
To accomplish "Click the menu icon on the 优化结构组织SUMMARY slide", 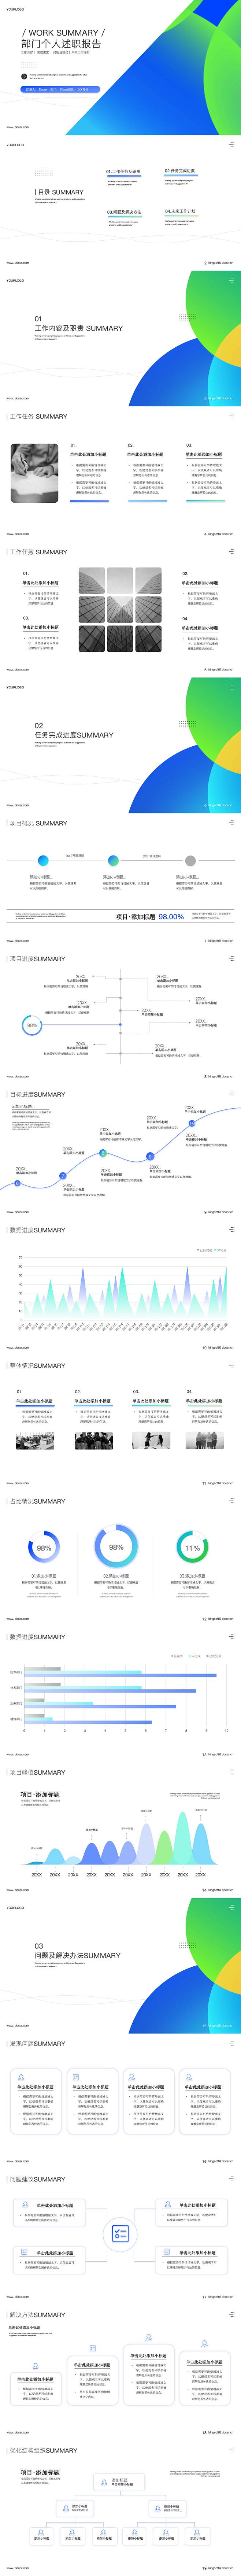I will point(232,2450).
